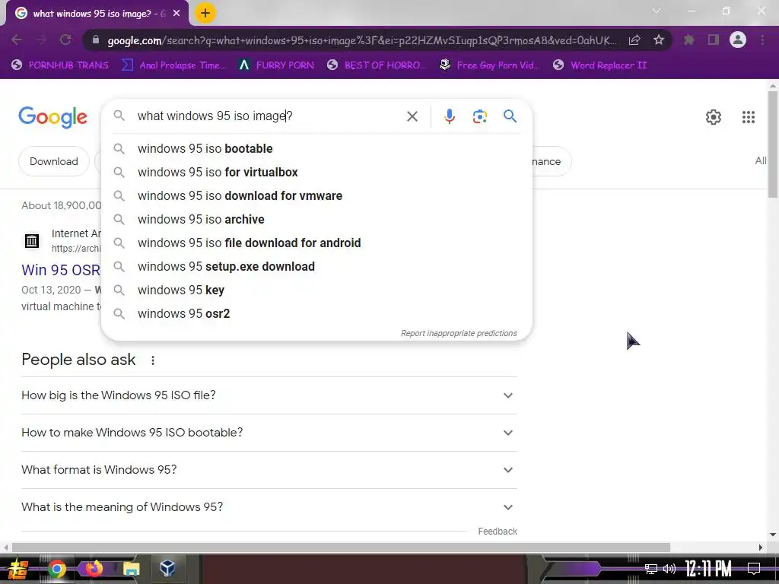The width and height of the screenshot is (779, 584).
Task: Open search by image (camera lens icon)
Action: click(479, 116)
